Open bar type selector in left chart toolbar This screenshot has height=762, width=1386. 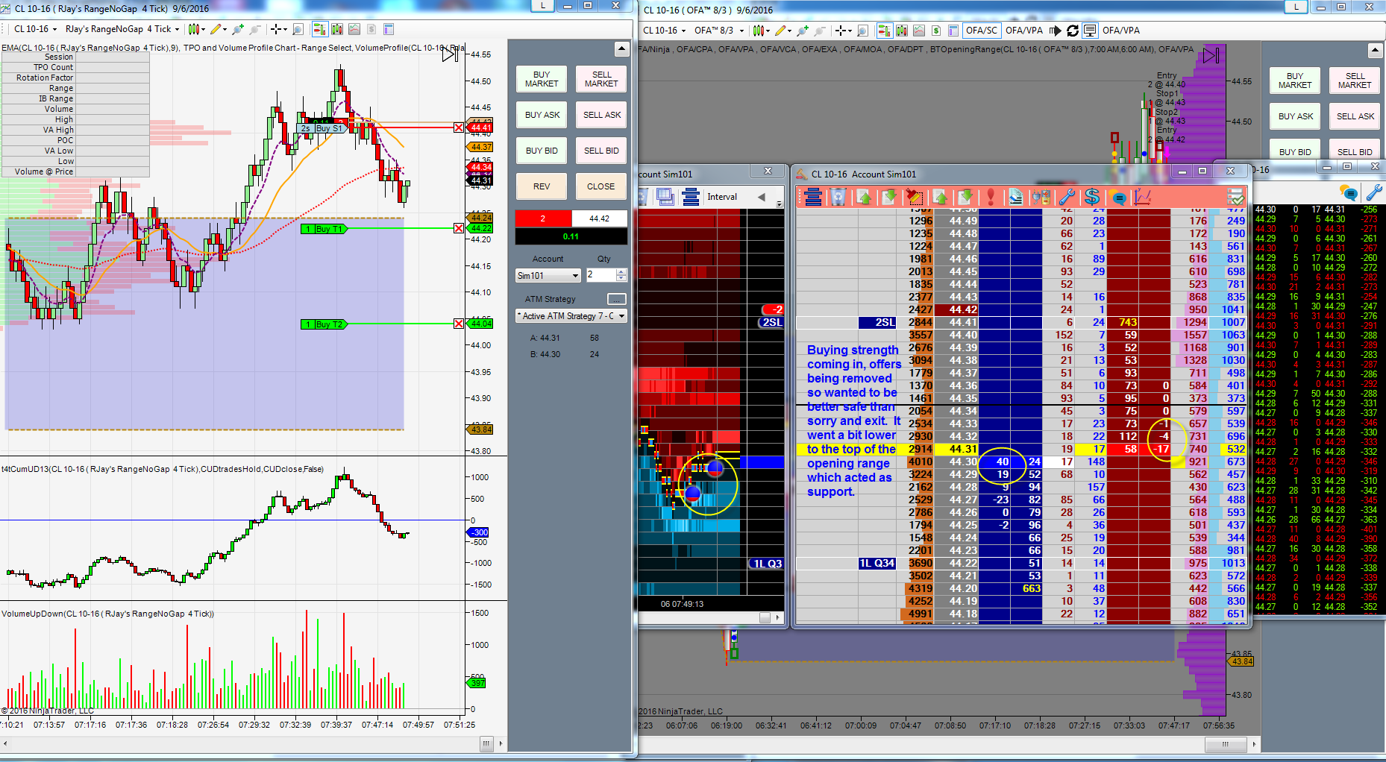click(195, 29)
